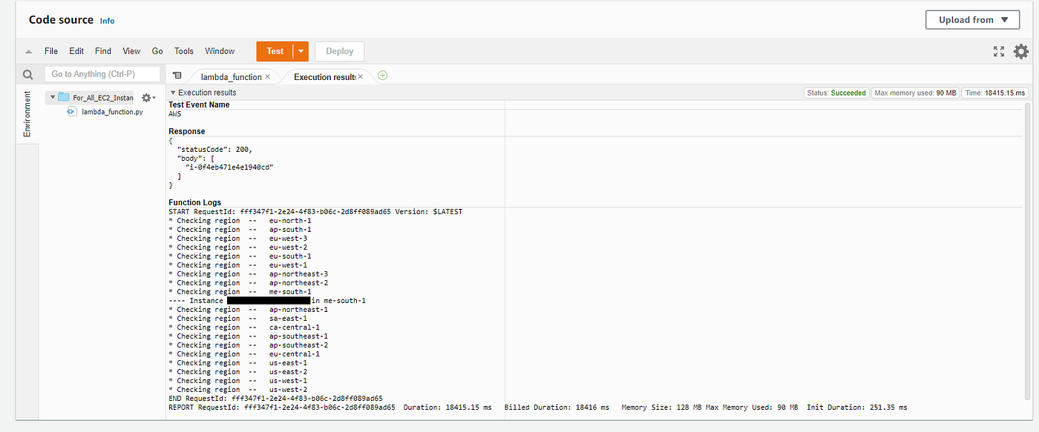Click the Go to Anything input field

[102, 73]
